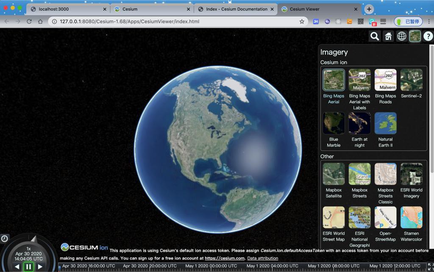The width and height of the screenshot is (434, 272).
Task: Open the navigation help question button
Action: click(x=428, y=36)
